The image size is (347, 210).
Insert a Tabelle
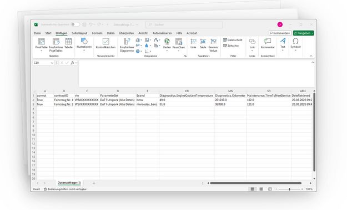coord(68,43)
